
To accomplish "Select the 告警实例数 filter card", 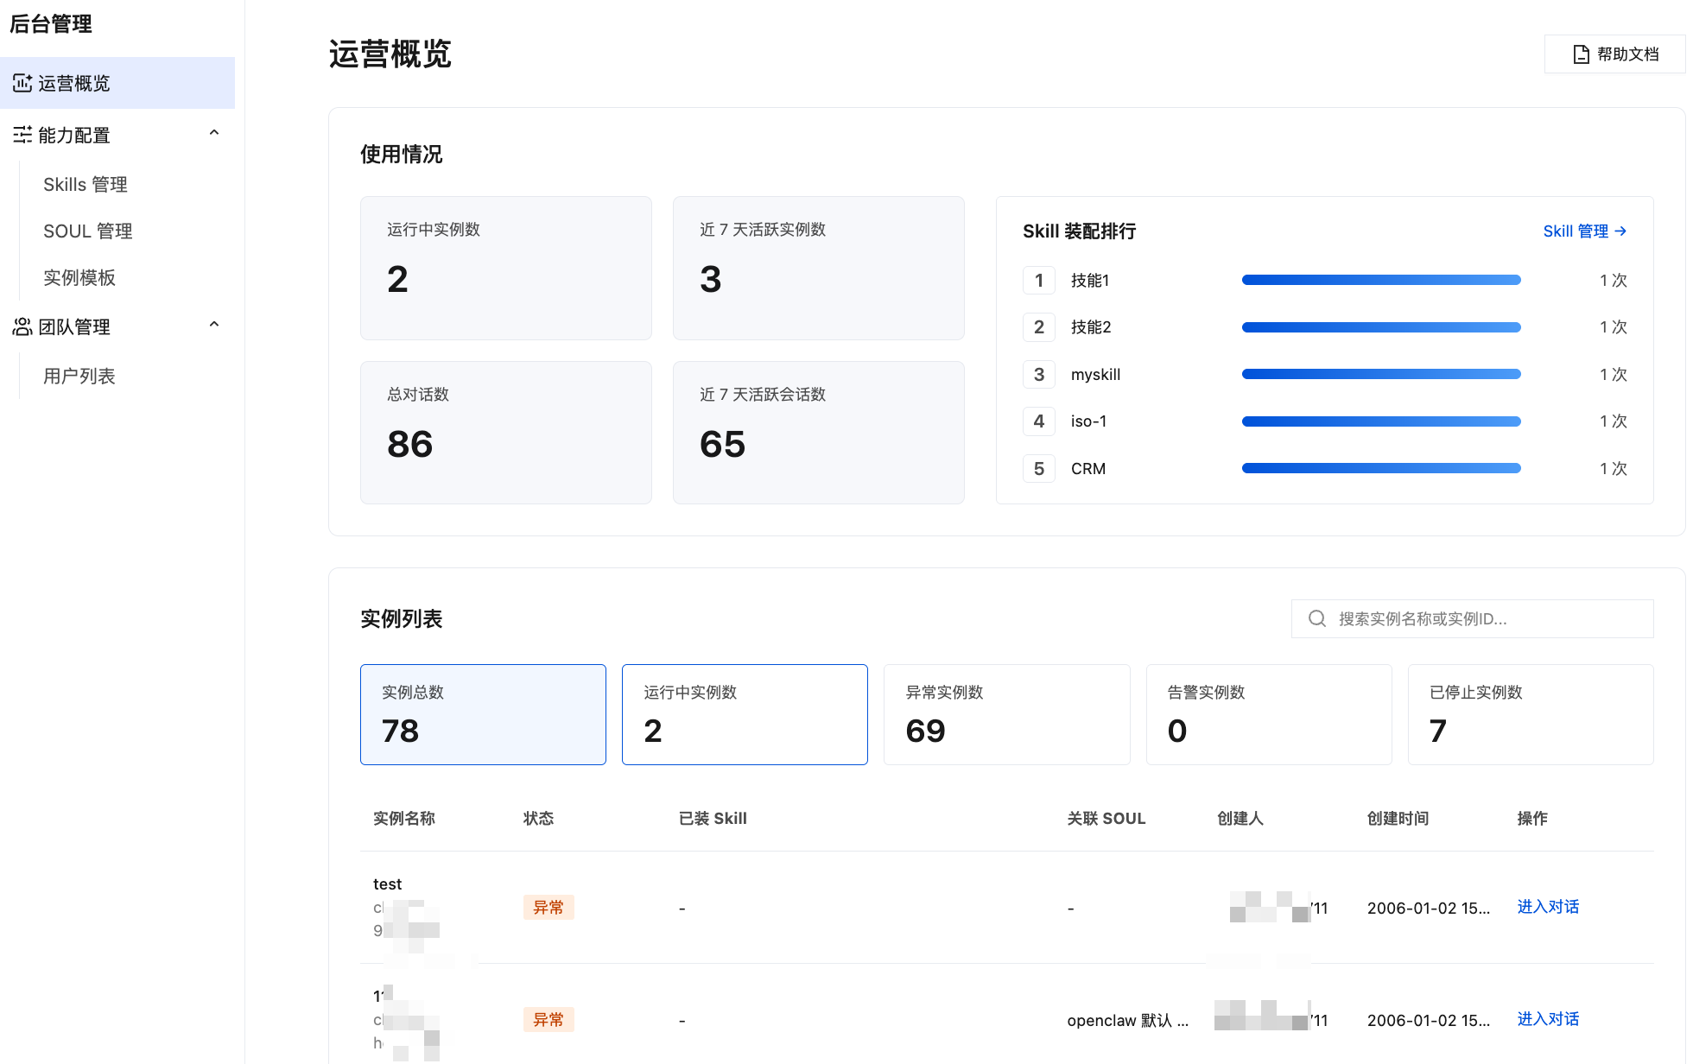I will click(x=1269, y=714).
